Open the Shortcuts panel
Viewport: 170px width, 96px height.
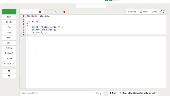click(x=132, y=12)
